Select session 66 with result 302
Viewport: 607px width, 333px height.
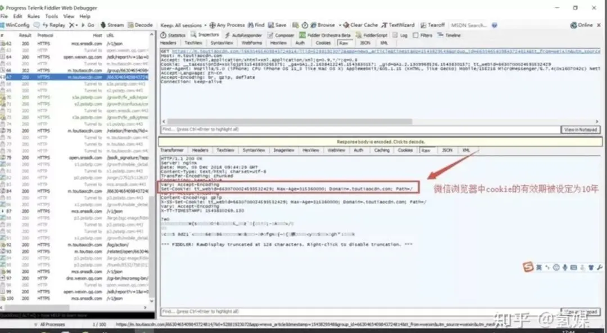coord(74,70)
